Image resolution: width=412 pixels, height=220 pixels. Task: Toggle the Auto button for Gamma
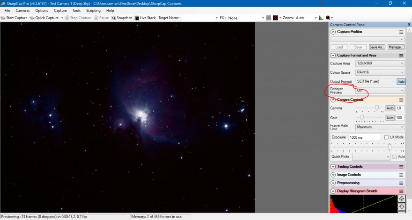[x=390, y=108]
